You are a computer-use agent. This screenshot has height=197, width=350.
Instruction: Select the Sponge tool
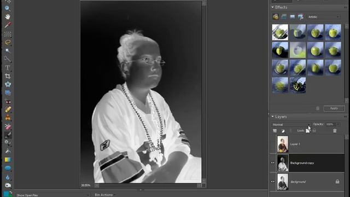(x=8, y=185)
